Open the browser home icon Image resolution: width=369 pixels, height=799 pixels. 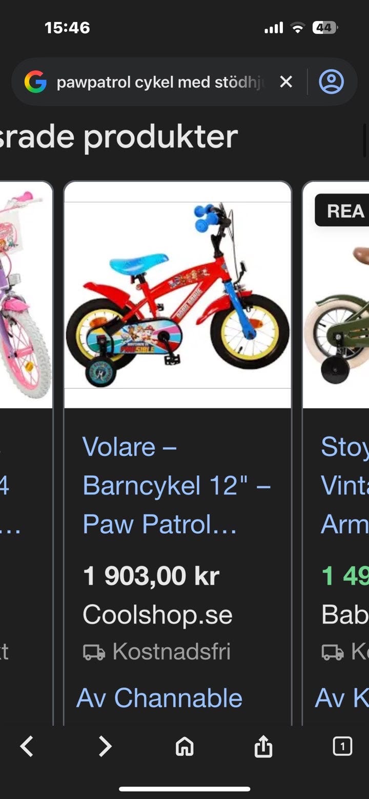(184, 746)
